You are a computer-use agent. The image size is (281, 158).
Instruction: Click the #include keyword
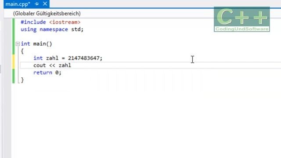click(x=33, y=22)
